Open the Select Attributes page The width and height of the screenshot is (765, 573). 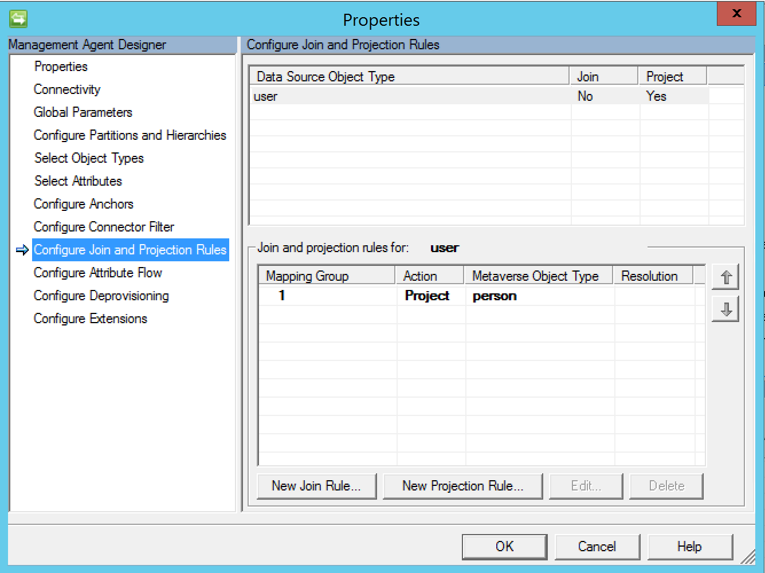click(78, 181)
